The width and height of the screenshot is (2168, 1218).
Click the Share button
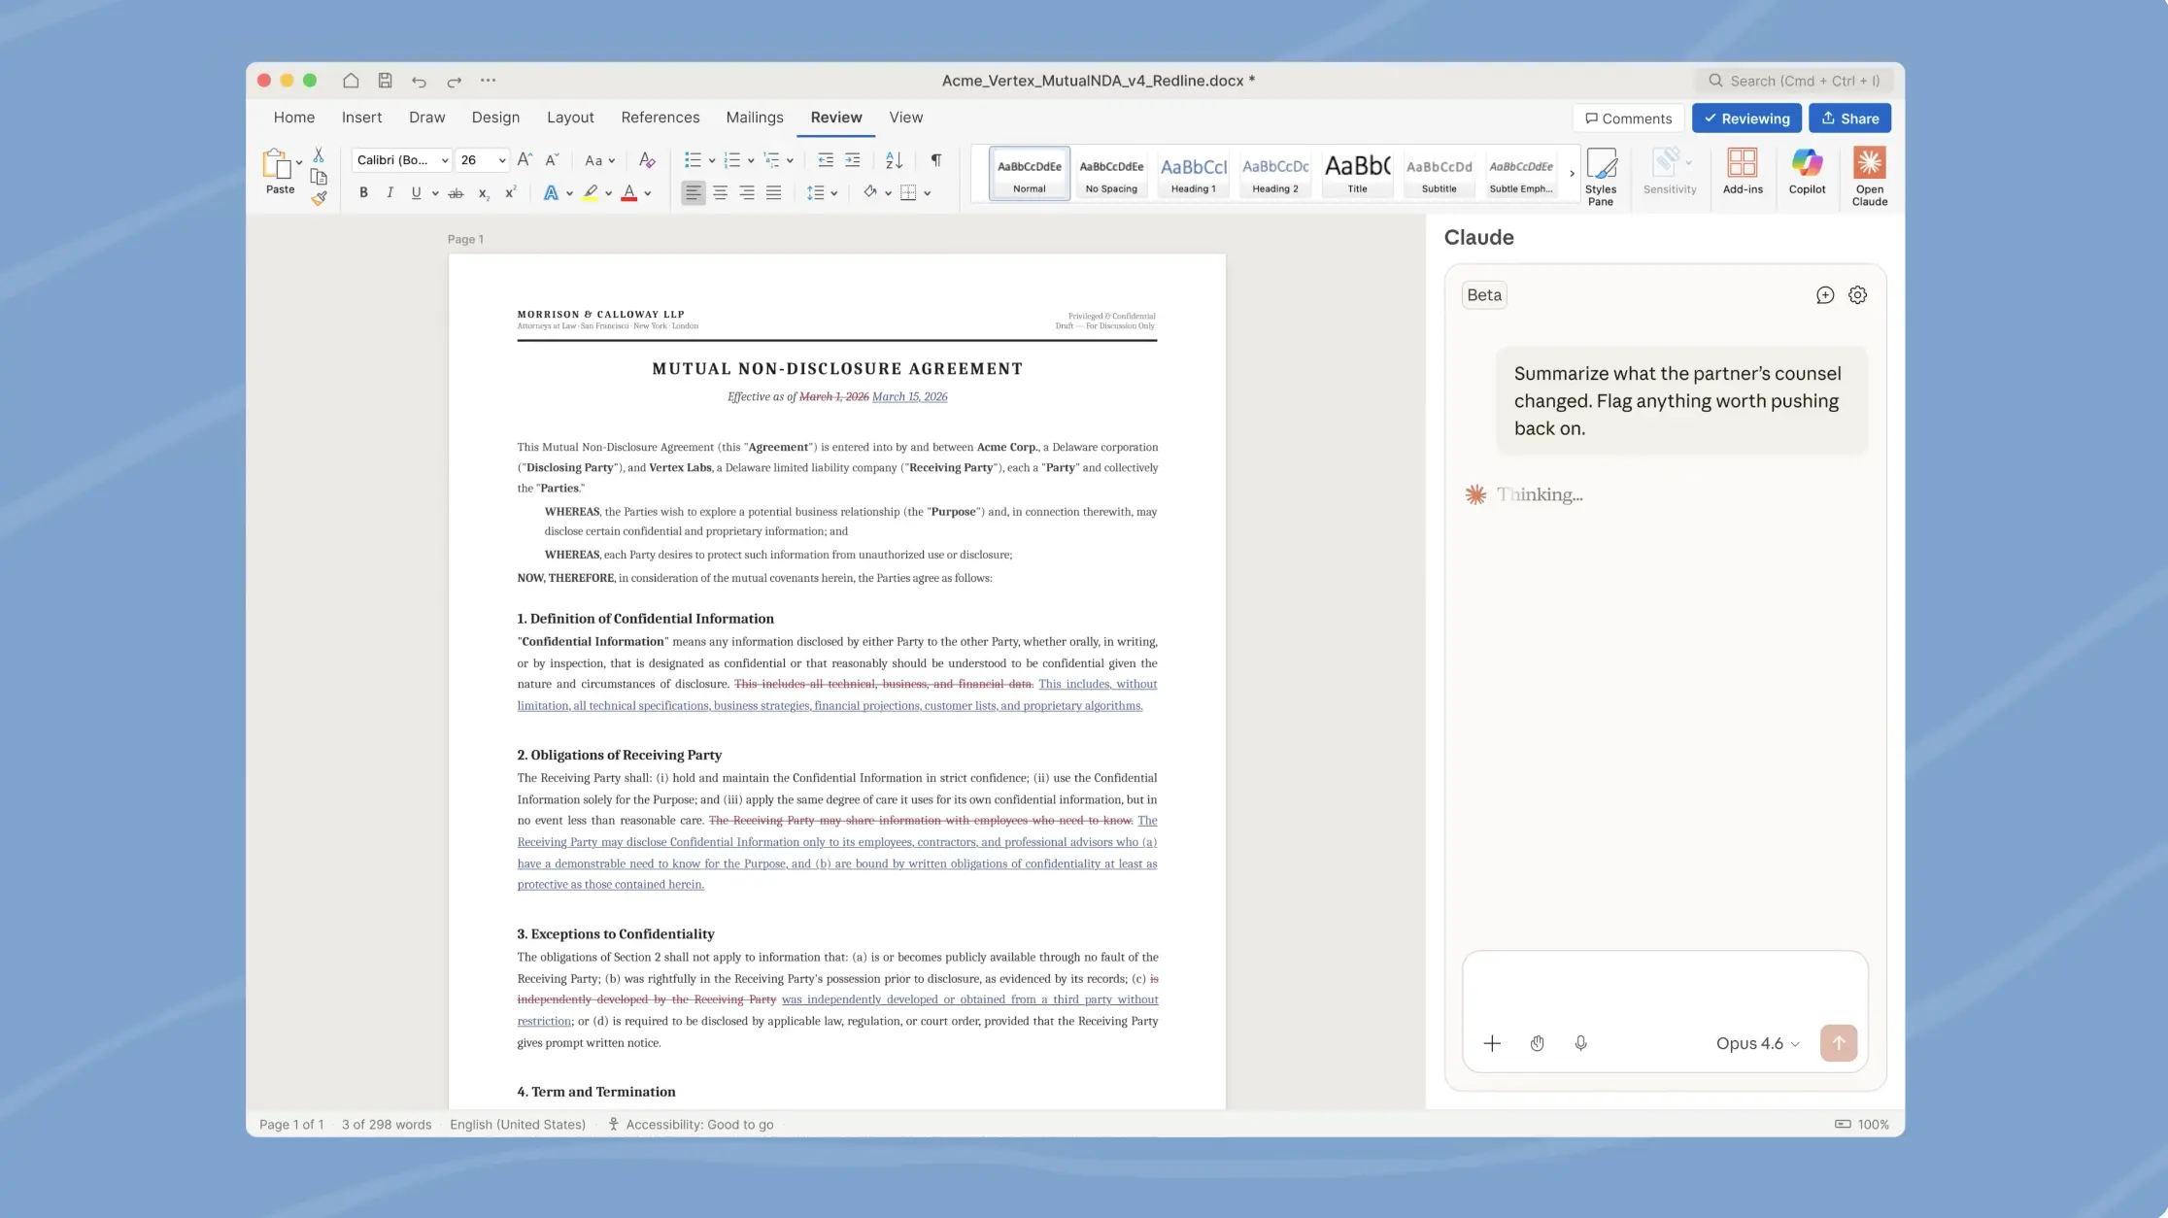(x=1849, y=118)
